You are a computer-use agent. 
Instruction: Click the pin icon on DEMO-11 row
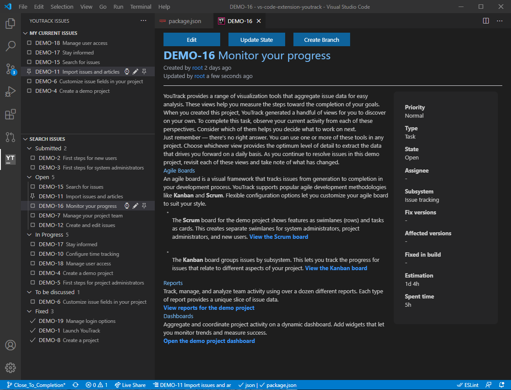click(x=144, y=71)
